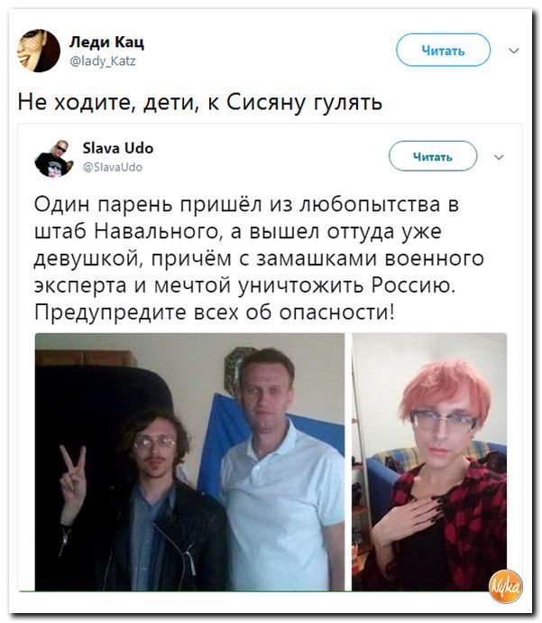Open quoted tweet text starting with 'Один парень пришёл'
The height and width of the screenshot is (623, 542).
[x=259, y=258]
